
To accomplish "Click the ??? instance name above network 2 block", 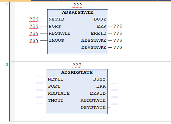I will [x=77, y=65].
